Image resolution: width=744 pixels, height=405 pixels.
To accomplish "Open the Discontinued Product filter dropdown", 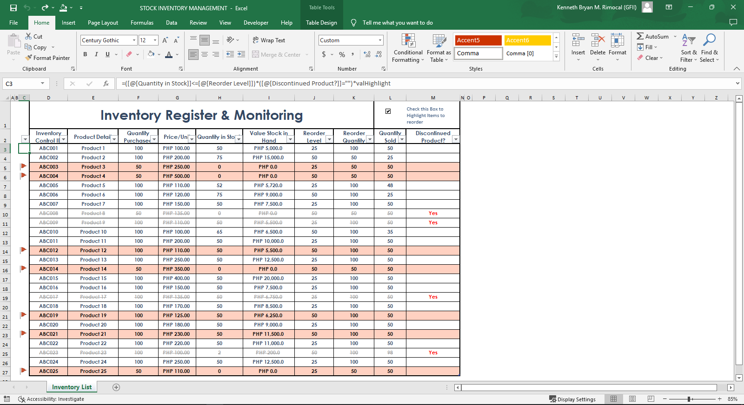I will [456, 139].
